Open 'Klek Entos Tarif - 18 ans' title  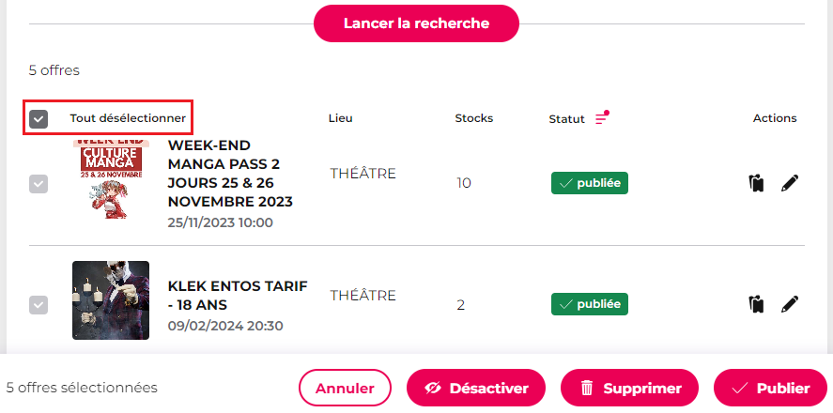tap(237, 296)
